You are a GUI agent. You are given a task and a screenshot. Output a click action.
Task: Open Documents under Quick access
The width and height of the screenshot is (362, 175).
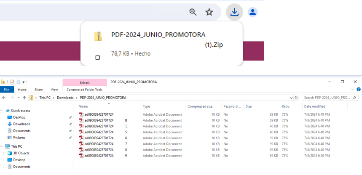21,131
